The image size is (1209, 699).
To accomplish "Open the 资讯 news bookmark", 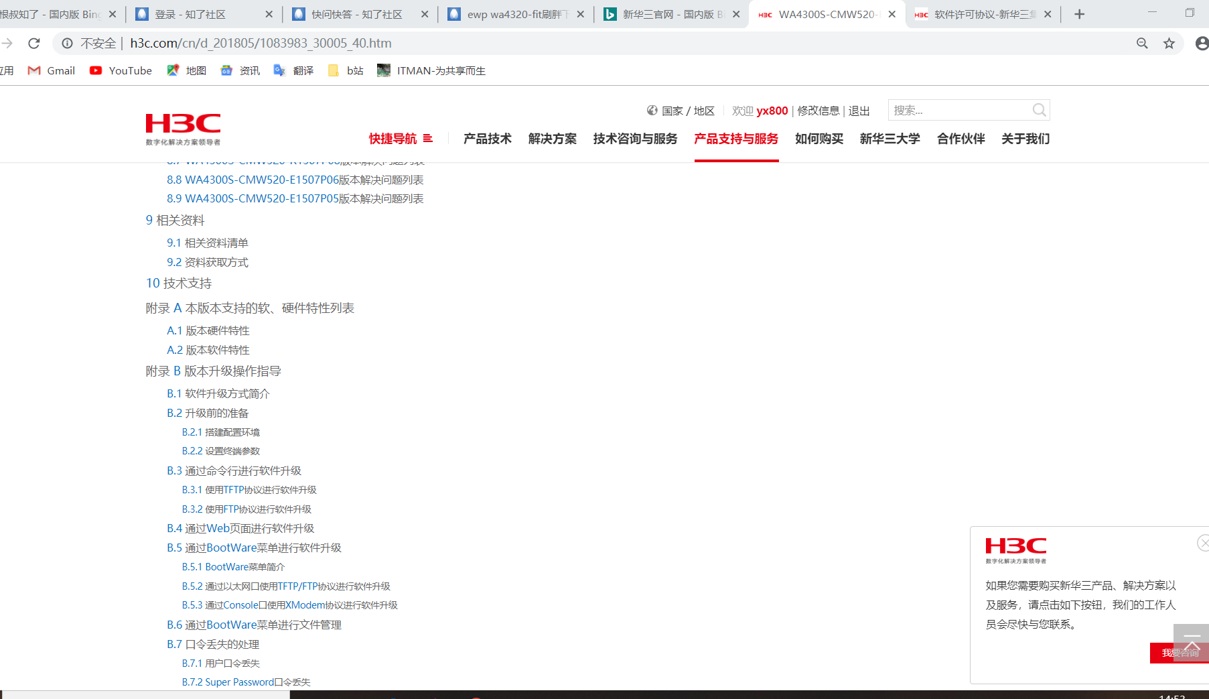I will coord(240,70).
